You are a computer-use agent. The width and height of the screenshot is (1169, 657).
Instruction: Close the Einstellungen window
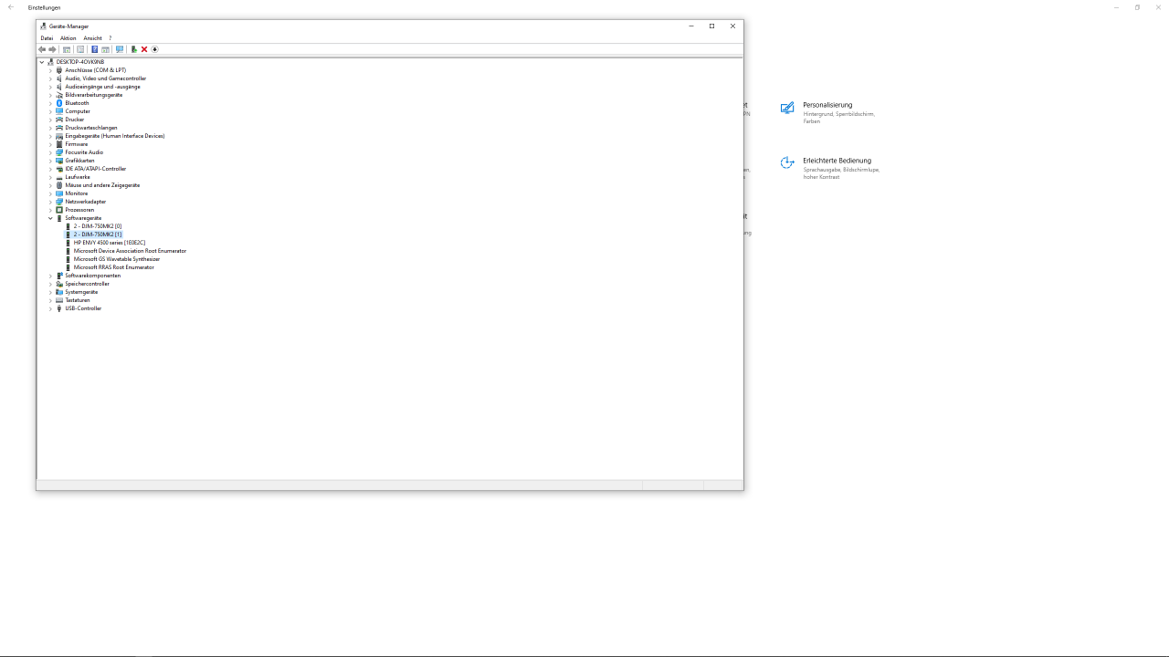click(x=1158, y=7)
